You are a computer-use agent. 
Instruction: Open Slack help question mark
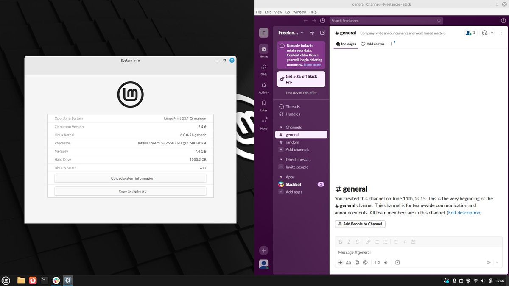503,20
